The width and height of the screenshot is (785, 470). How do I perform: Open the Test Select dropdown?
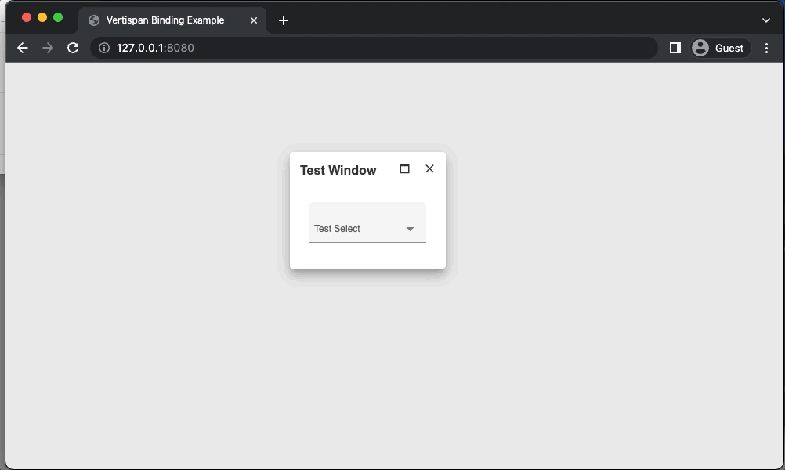pyautogui.click(x=367, y=222)
